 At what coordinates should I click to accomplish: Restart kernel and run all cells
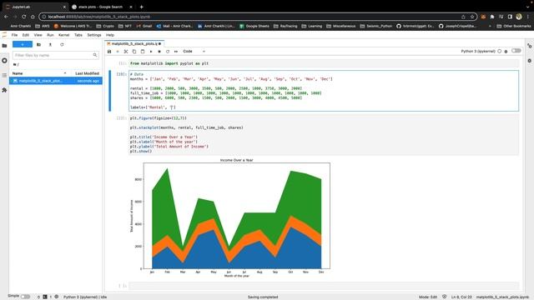(x=176, y=52)
